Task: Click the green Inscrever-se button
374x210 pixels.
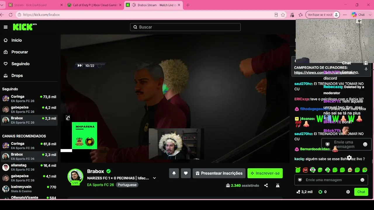Action: click(x=265, y=173)
